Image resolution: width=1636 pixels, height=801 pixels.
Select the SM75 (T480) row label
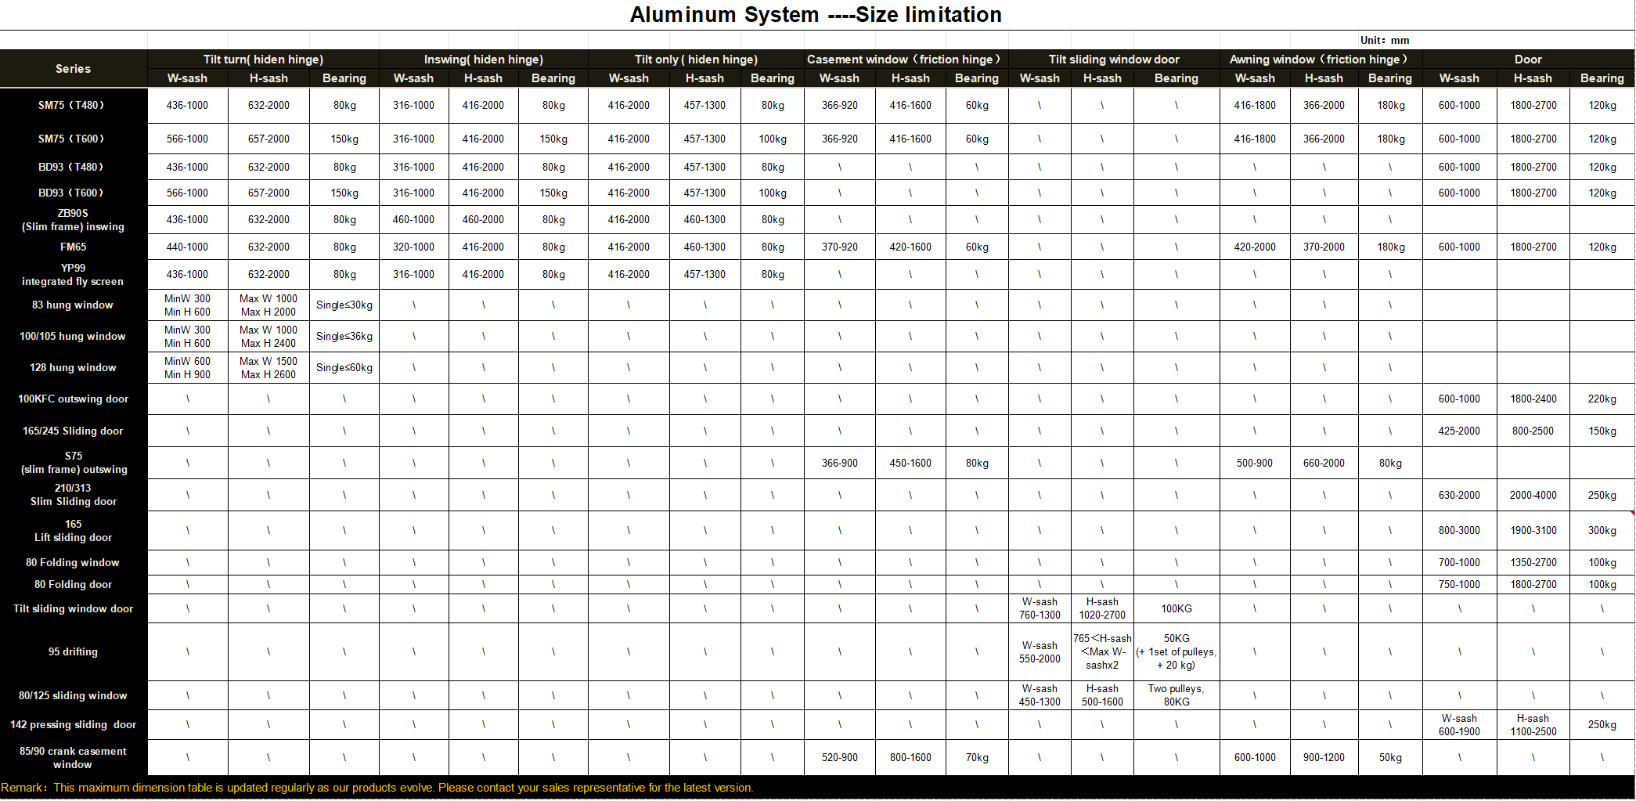72,105
